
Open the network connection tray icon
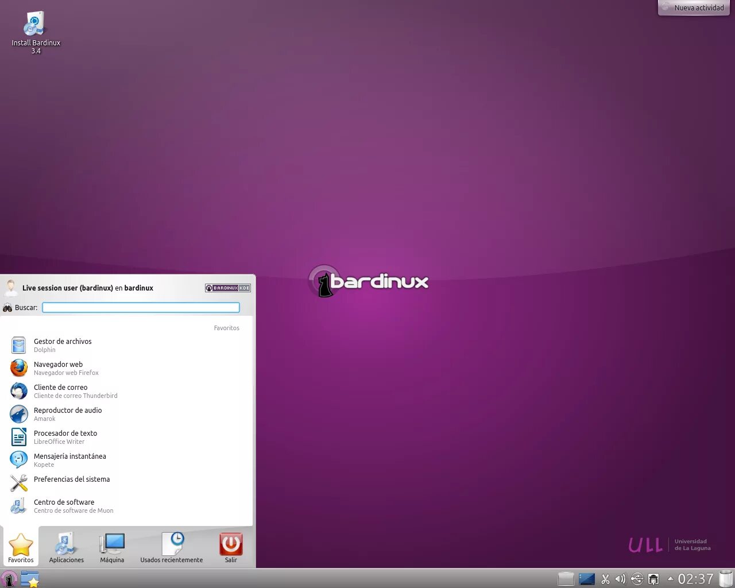click(653, 579)
